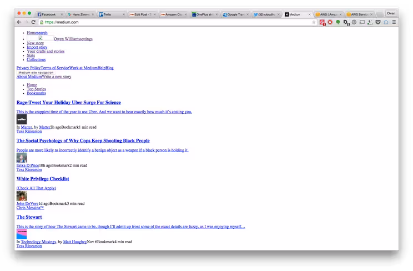The image size is (413, 271).
Task: Click the Help footer link
Action: pyautogui.click(x=102, y=68)
